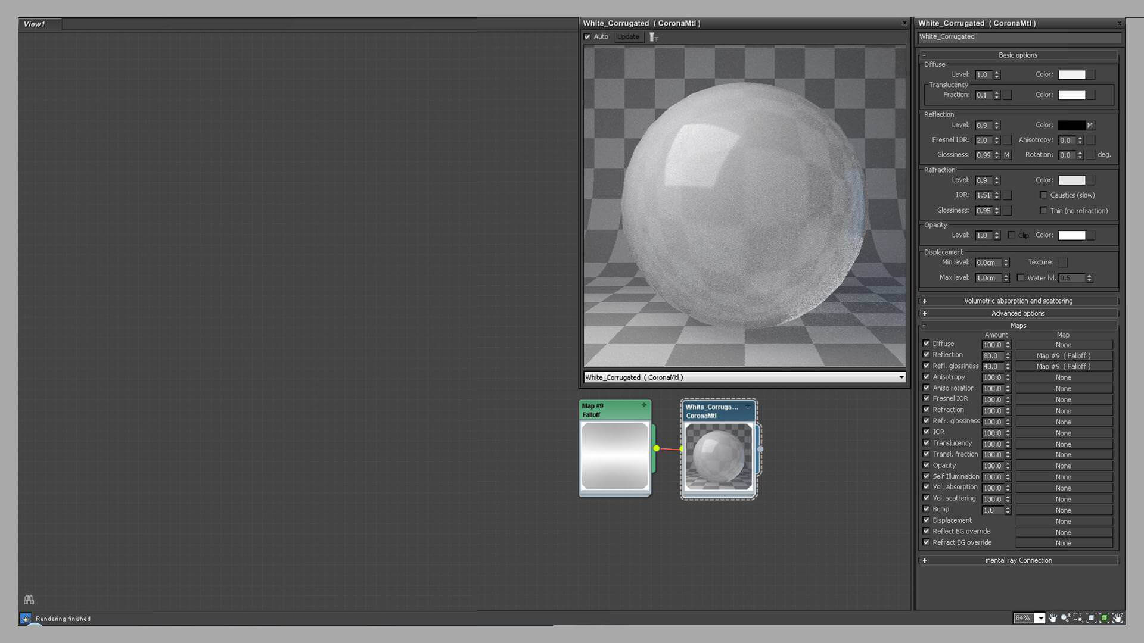Expand Volumetric absorption and scattering rollout
Screen dimensions: 1144x643
click(1018, 301)
